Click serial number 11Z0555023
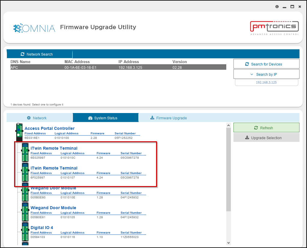The width and height of the screenshot is (307, 248). [x=129, y=237]
